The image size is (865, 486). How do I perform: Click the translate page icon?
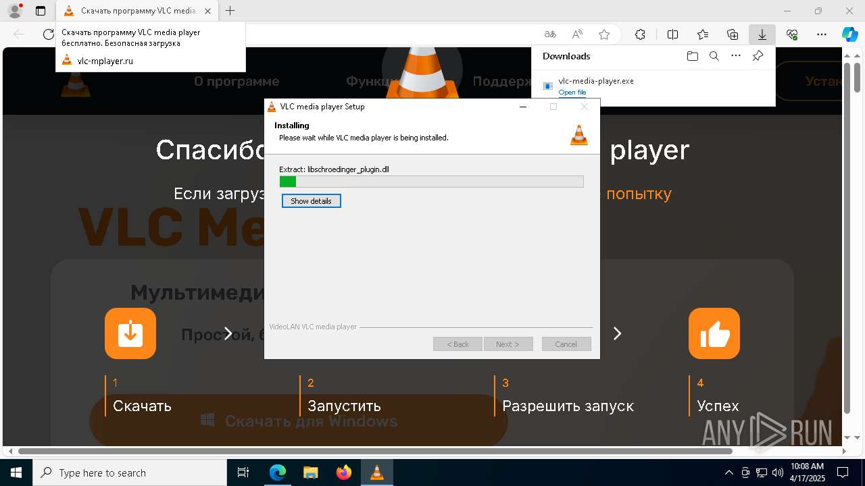(550, 34)
